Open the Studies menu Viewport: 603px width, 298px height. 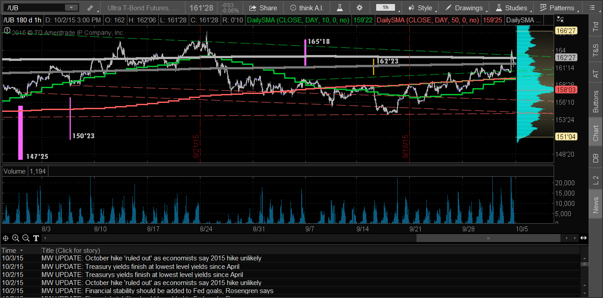click(511, 8)
